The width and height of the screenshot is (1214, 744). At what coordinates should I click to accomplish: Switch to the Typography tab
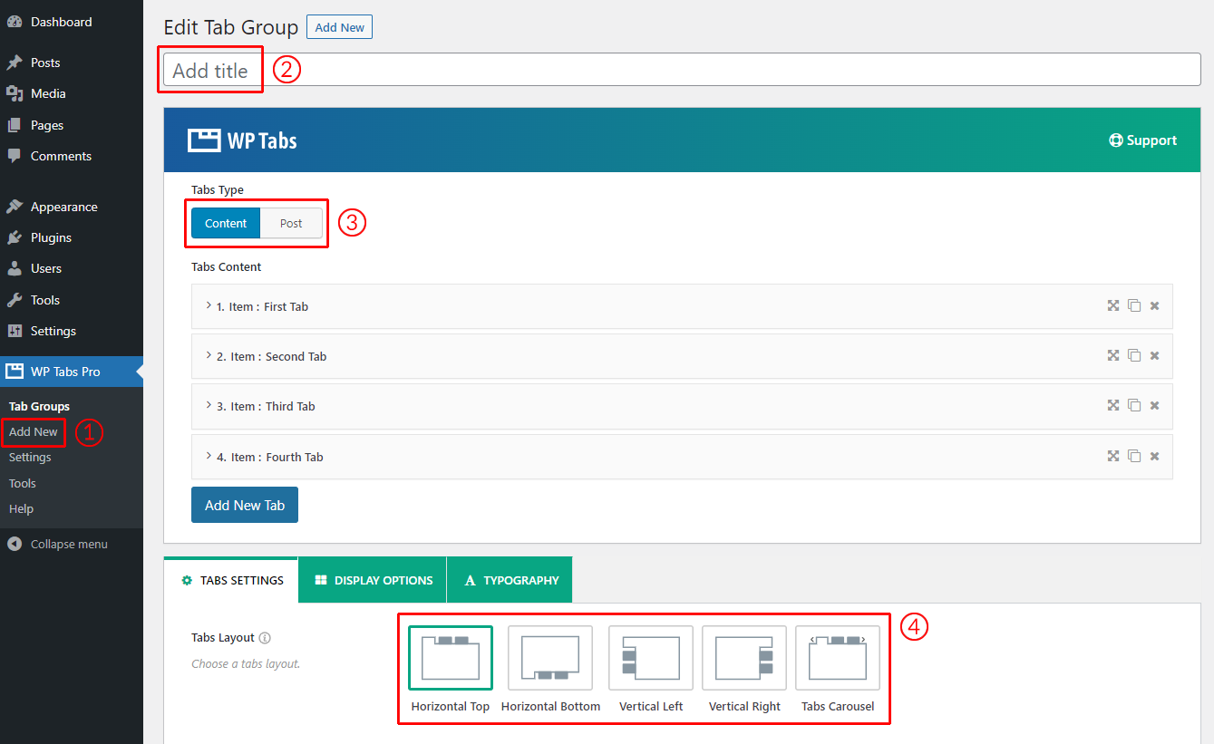coord(510,581)
